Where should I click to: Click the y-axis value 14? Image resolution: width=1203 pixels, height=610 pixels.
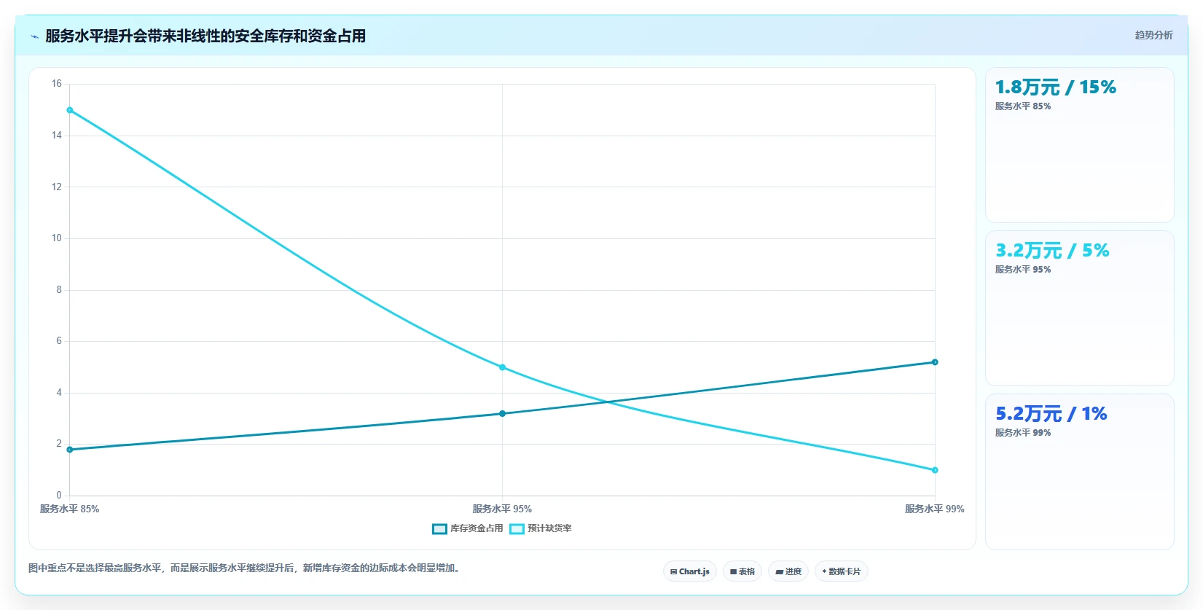click(x=57, y=136)
